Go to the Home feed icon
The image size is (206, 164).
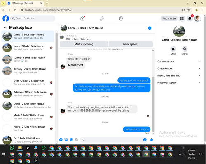coord(82,18)
